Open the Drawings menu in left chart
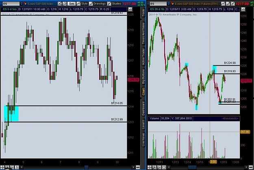 click(98, 4)
